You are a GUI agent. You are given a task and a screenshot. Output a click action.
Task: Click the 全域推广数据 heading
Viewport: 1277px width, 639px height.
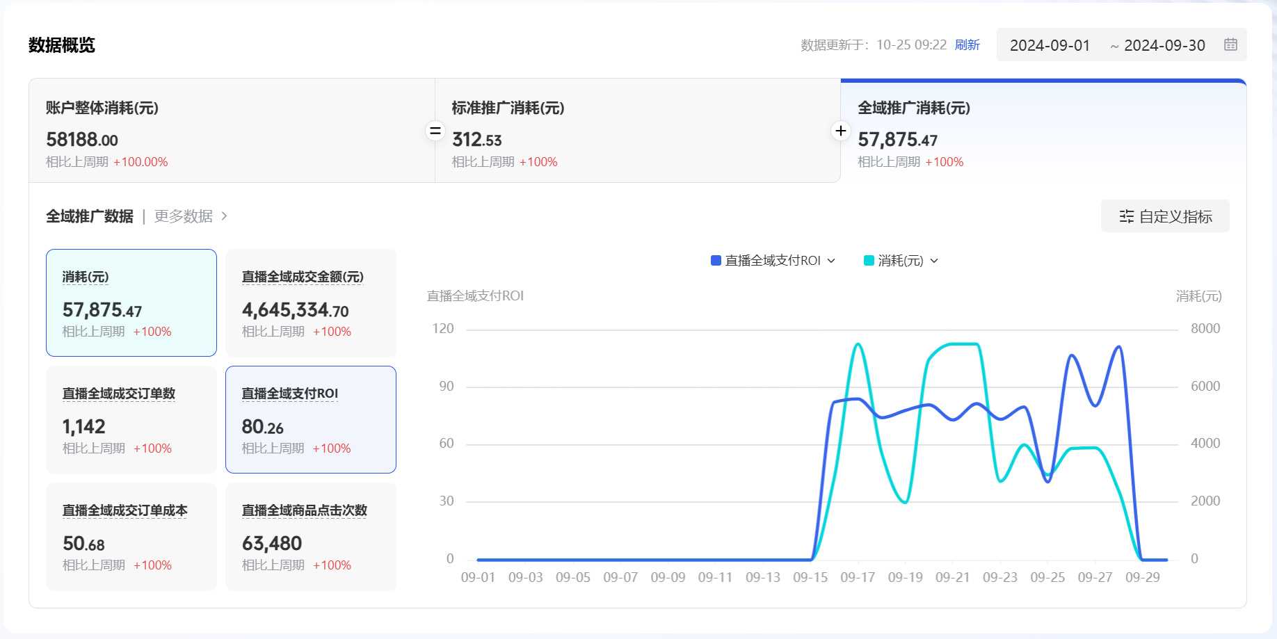click(x=90, y=216)
